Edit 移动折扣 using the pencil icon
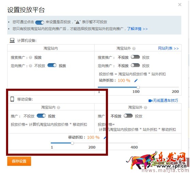 [x=105, y=137]
